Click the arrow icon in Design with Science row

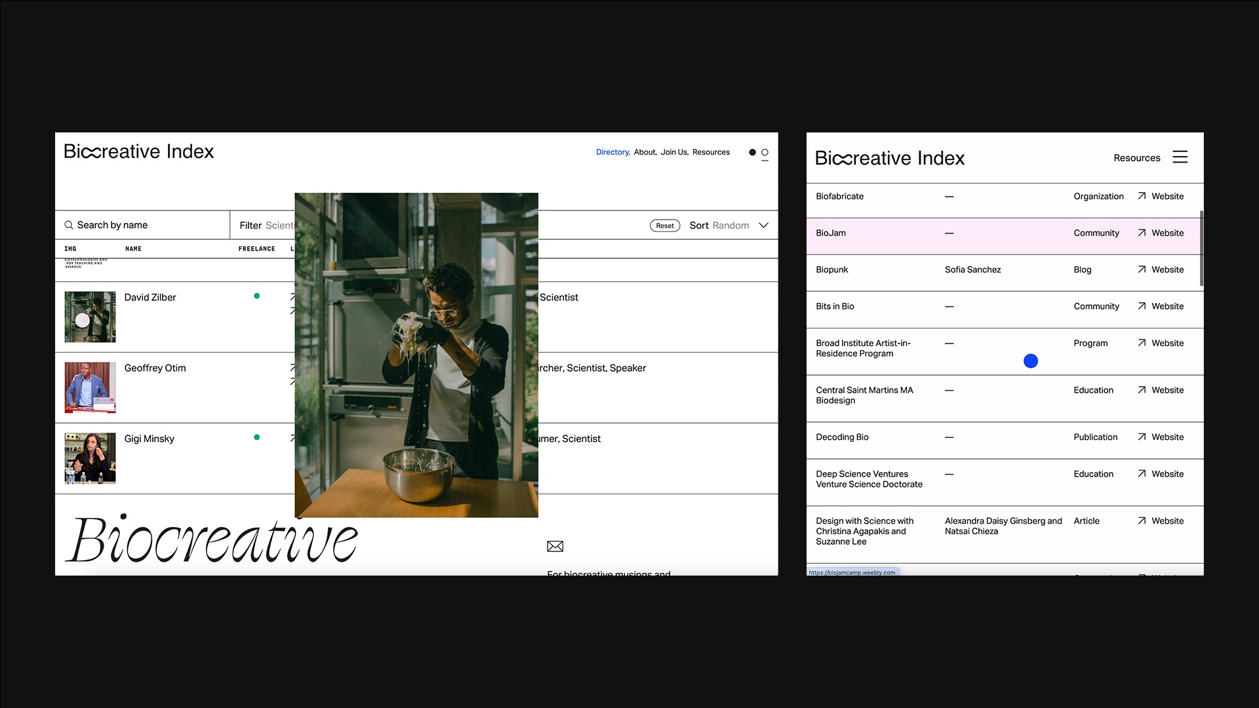(1142, 521)
